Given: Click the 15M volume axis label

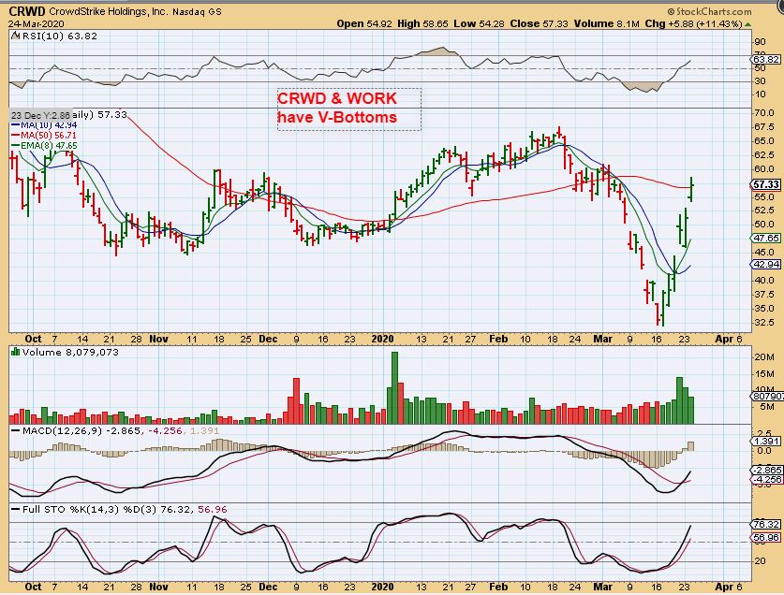Looking at the screenshot, I should (764, 373).
